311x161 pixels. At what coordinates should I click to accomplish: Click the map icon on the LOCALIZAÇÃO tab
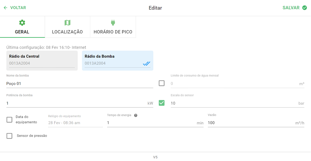tap(67, 23)
